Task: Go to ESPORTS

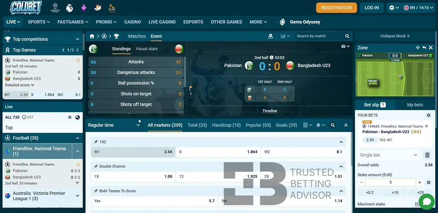Action: pyautogui.click(x=193, y=22)
